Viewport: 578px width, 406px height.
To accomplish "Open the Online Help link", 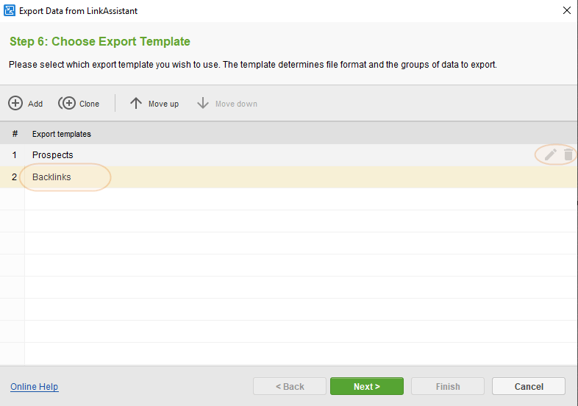I will pos(35,386).
